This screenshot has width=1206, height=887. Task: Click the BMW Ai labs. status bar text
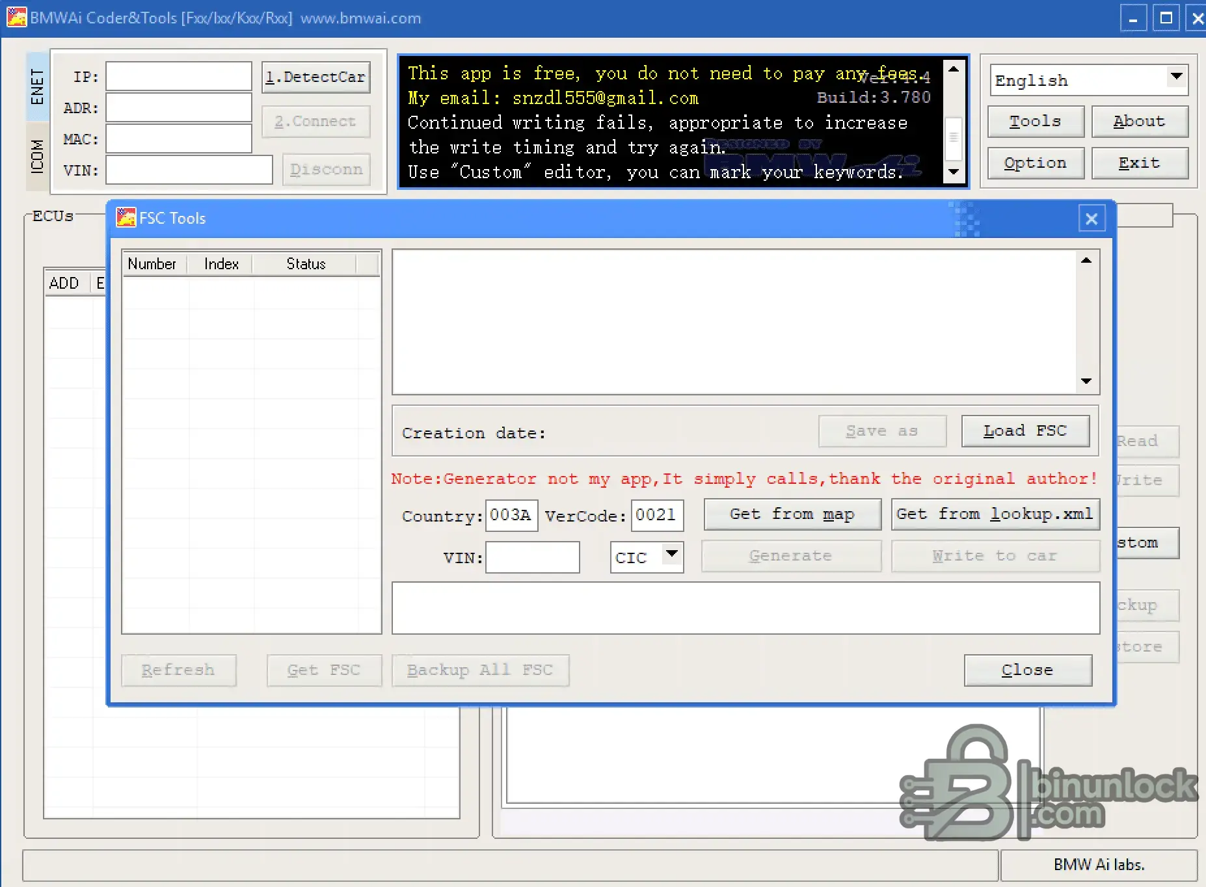pyautogui.click(x=1099, y=865)
